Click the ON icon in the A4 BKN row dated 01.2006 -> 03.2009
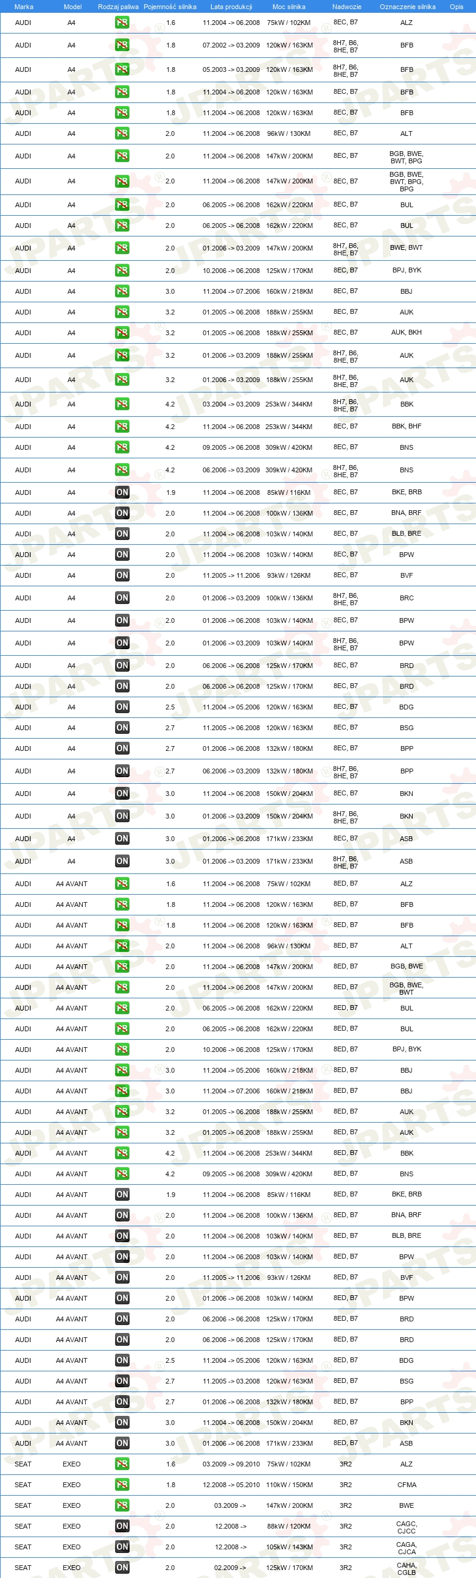Image resolution: width=476 pixels, height=1578 pixels. tap(122, 816)
